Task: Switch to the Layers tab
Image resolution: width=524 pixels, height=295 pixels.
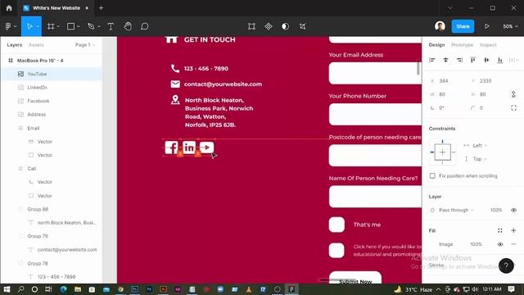Action: [x=15, y=45]
